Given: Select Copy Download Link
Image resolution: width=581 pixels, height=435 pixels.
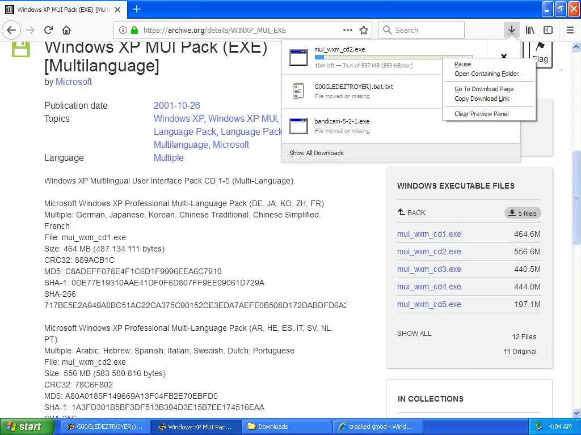Looking at the screenshot, I should pos(482,99).
